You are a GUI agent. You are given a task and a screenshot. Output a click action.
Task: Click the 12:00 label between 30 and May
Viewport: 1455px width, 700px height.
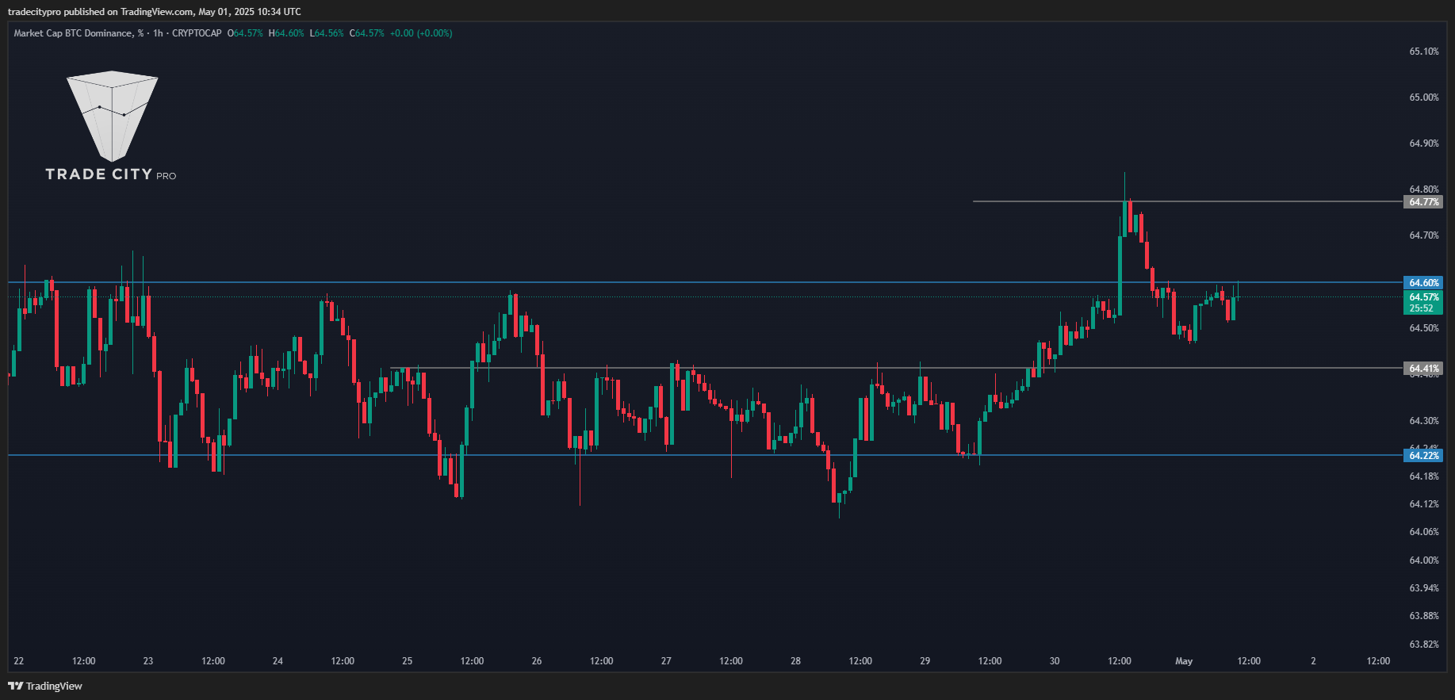tap(1120, 661)
